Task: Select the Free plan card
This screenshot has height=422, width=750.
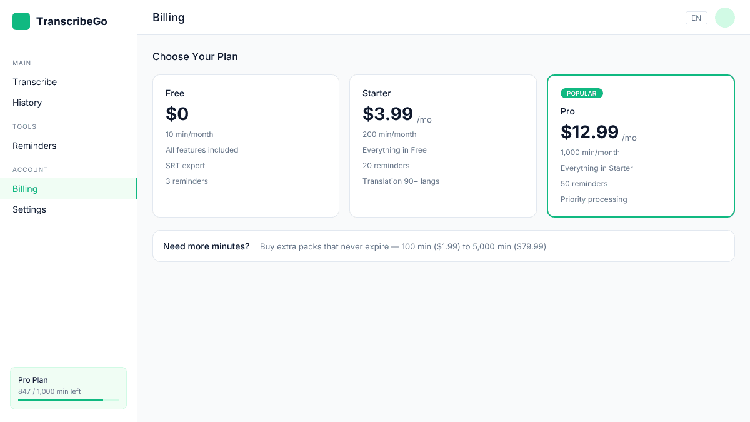Action: (246, 146)
